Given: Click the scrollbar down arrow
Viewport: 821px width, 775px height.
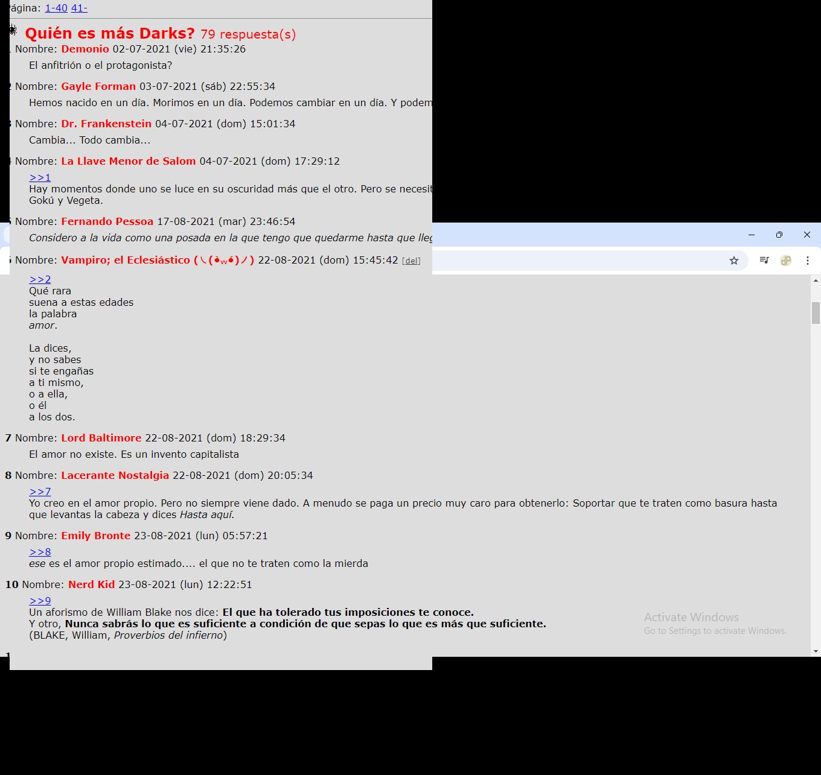Looking at the screenshot, I should click(x=816, y=651).
